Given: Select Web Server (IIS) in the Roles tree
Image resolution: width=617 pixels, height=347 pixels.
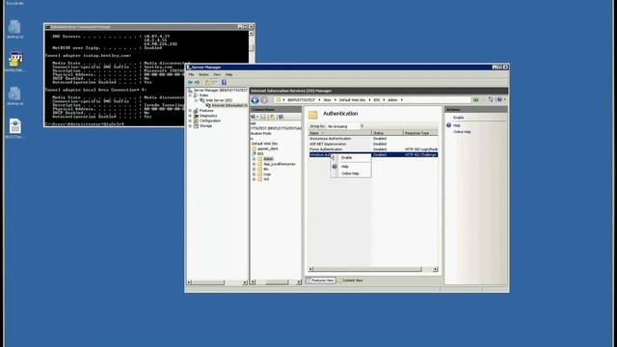Looking at the screenshot, I should pyautogui.click(x=219, y=100).
